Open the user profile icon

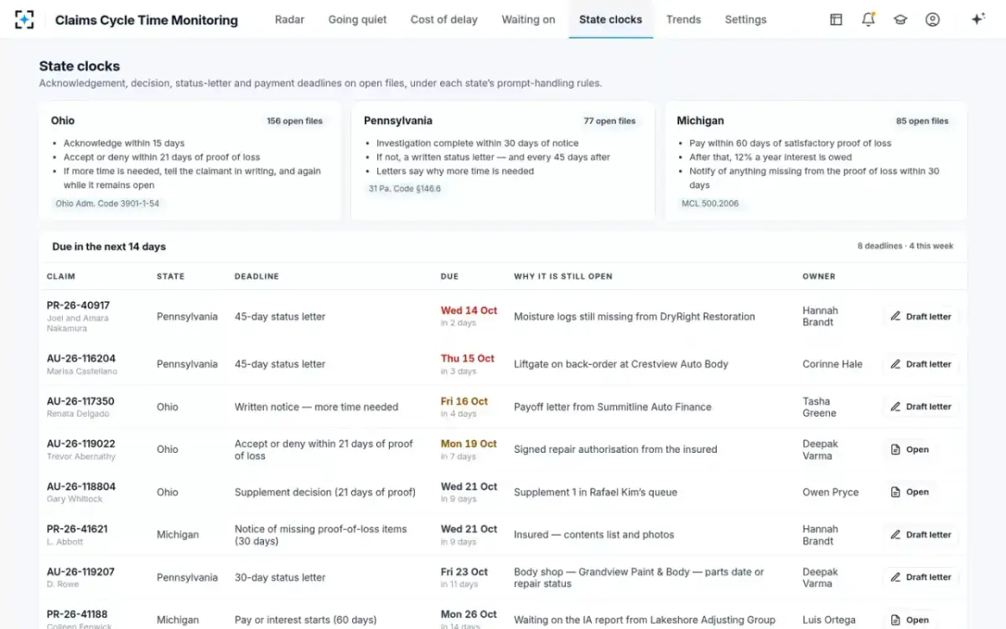coord(932,19)
